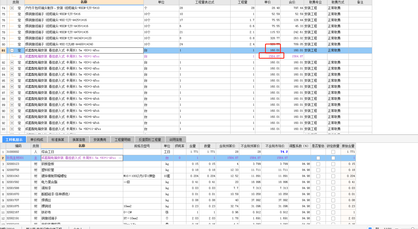Click quantity expression 24 in row 80
This screenshot has height=229, width=418.
point(205,44)
